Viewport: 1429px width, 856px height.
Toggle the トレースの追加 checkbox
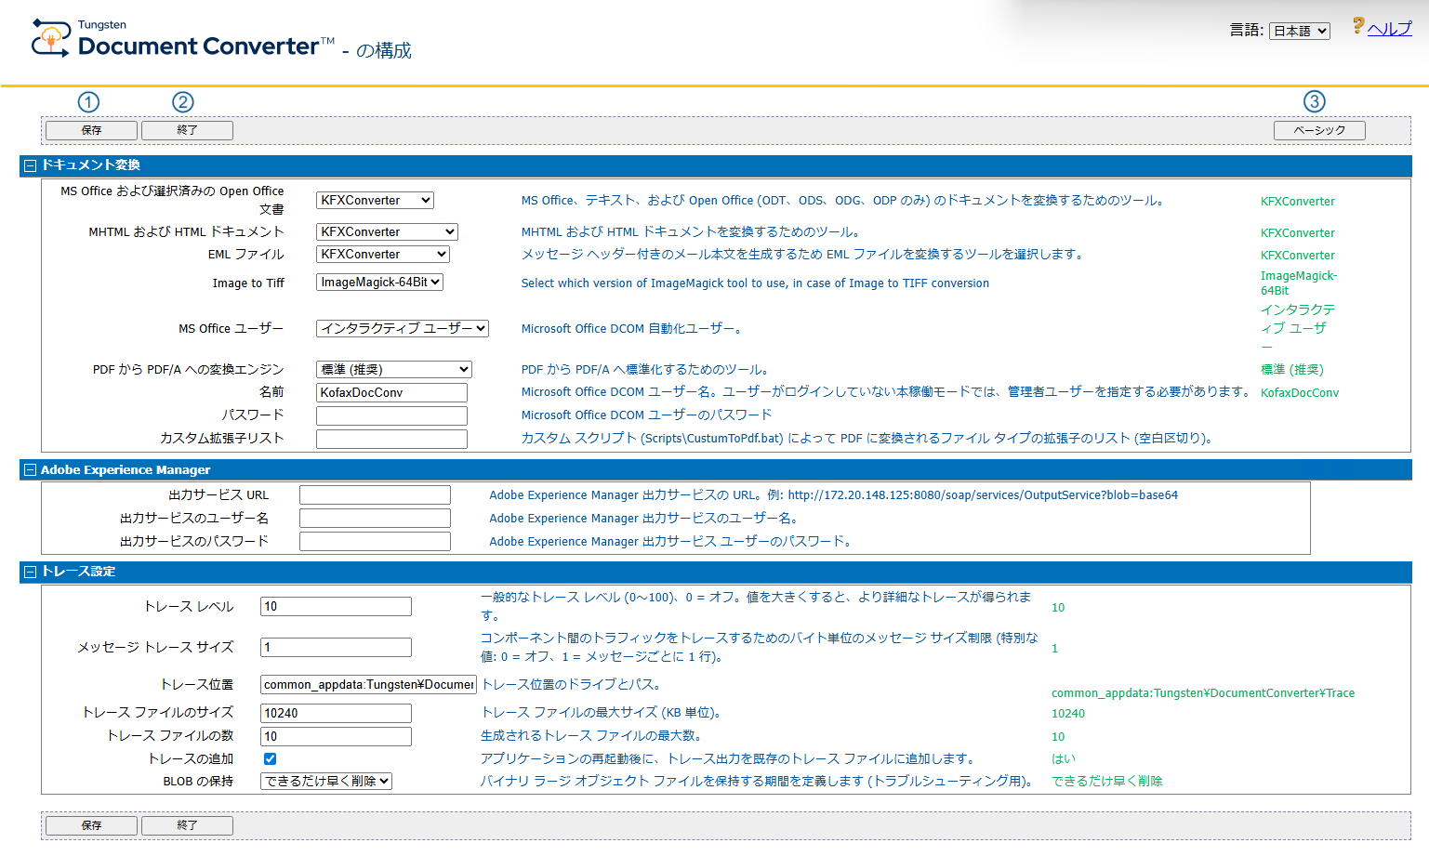[270, 758]
